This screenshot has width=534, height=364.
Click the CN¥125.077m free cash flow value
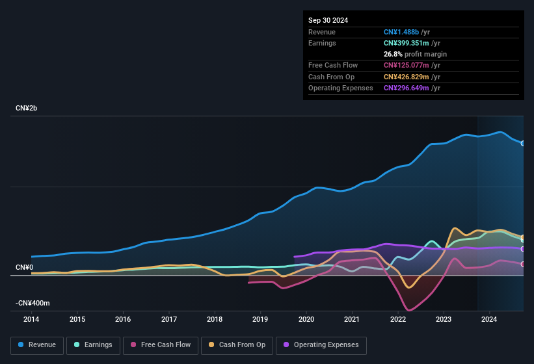pos(407,65)
